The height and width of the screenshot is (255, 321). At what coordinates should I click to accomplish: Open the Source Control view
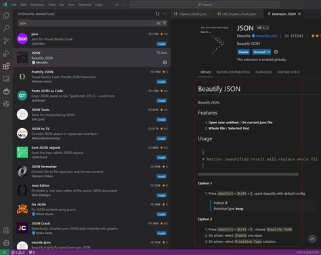pyautogui.click(x=6, y=41)
